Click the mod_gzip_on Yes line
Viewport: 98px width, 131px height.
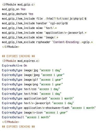tap(14, 9)
